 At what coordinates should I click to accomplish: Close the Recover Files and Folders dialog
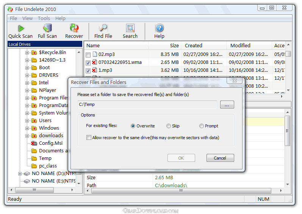coord(235,81)
